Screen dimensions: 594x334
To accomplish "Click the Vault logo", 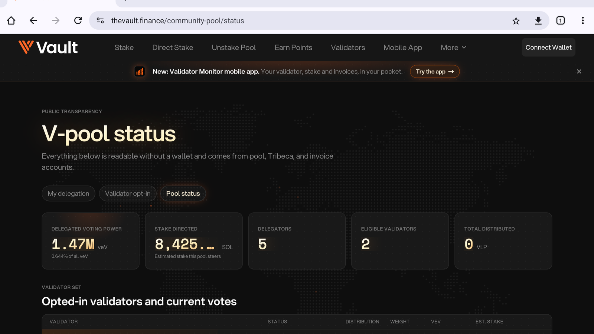I will point(48,48).
